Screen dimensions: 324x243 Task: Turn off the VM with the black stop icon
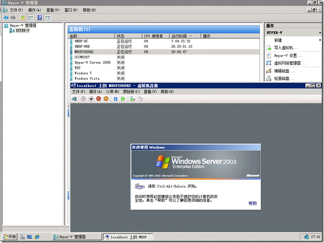click(91, 99)
